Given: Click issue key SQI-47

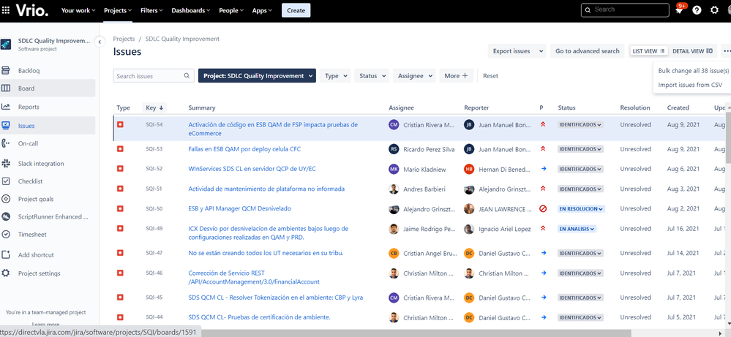Looking at the screenshot, I should pyautogui.click(x=154, y=253).
